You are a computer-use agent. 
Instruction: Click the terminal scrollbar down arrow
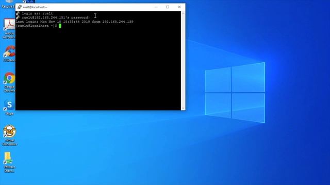pyautogui.click(x=183, y=108)
